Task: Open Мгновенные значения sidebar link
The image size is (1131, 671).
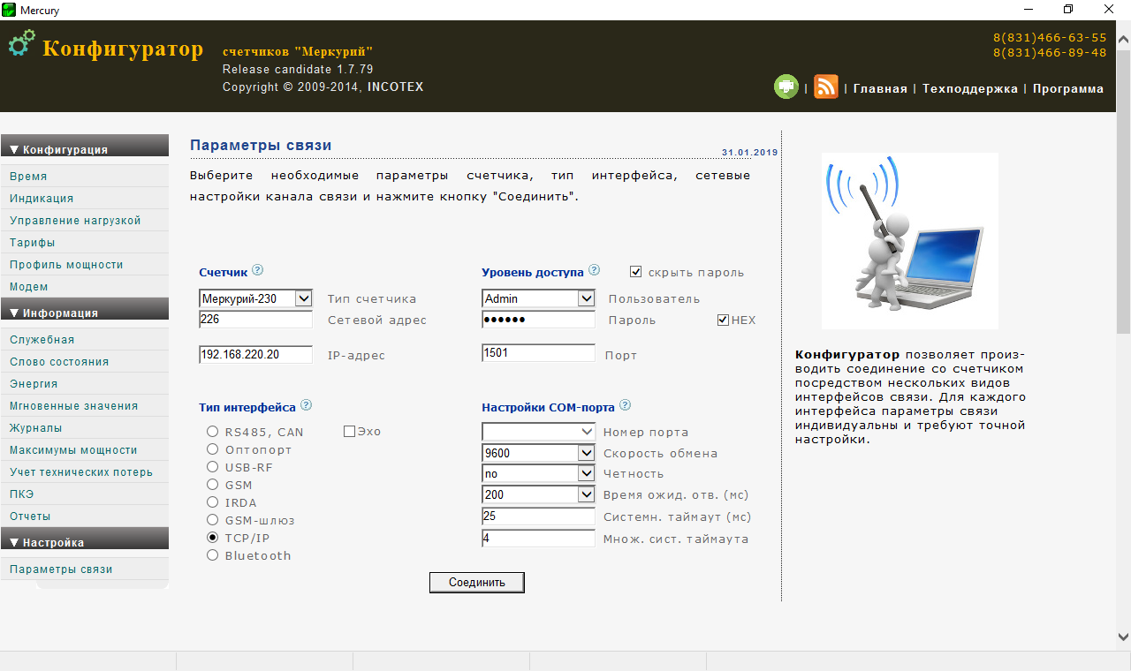Action: (74, 406)
